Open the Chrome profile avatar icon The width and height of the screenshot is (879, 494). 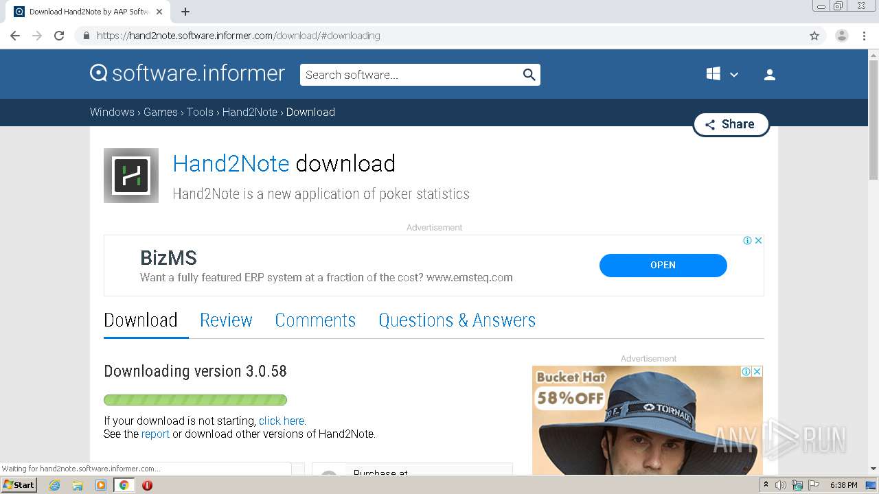pyautogui.click(x=841, y=36)
